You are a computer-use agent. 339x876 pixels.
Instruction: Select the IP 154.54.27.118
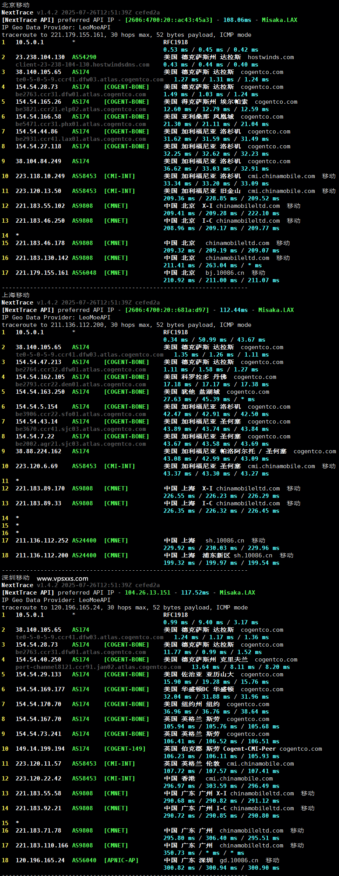tap(38, 146)
